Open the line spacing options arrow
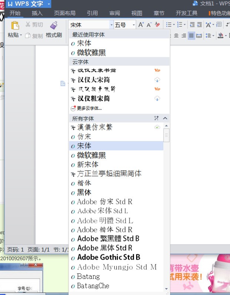Image resolution: width=230 pixels, height=295 pixels. pyautogui.click(x=213, y=36)
